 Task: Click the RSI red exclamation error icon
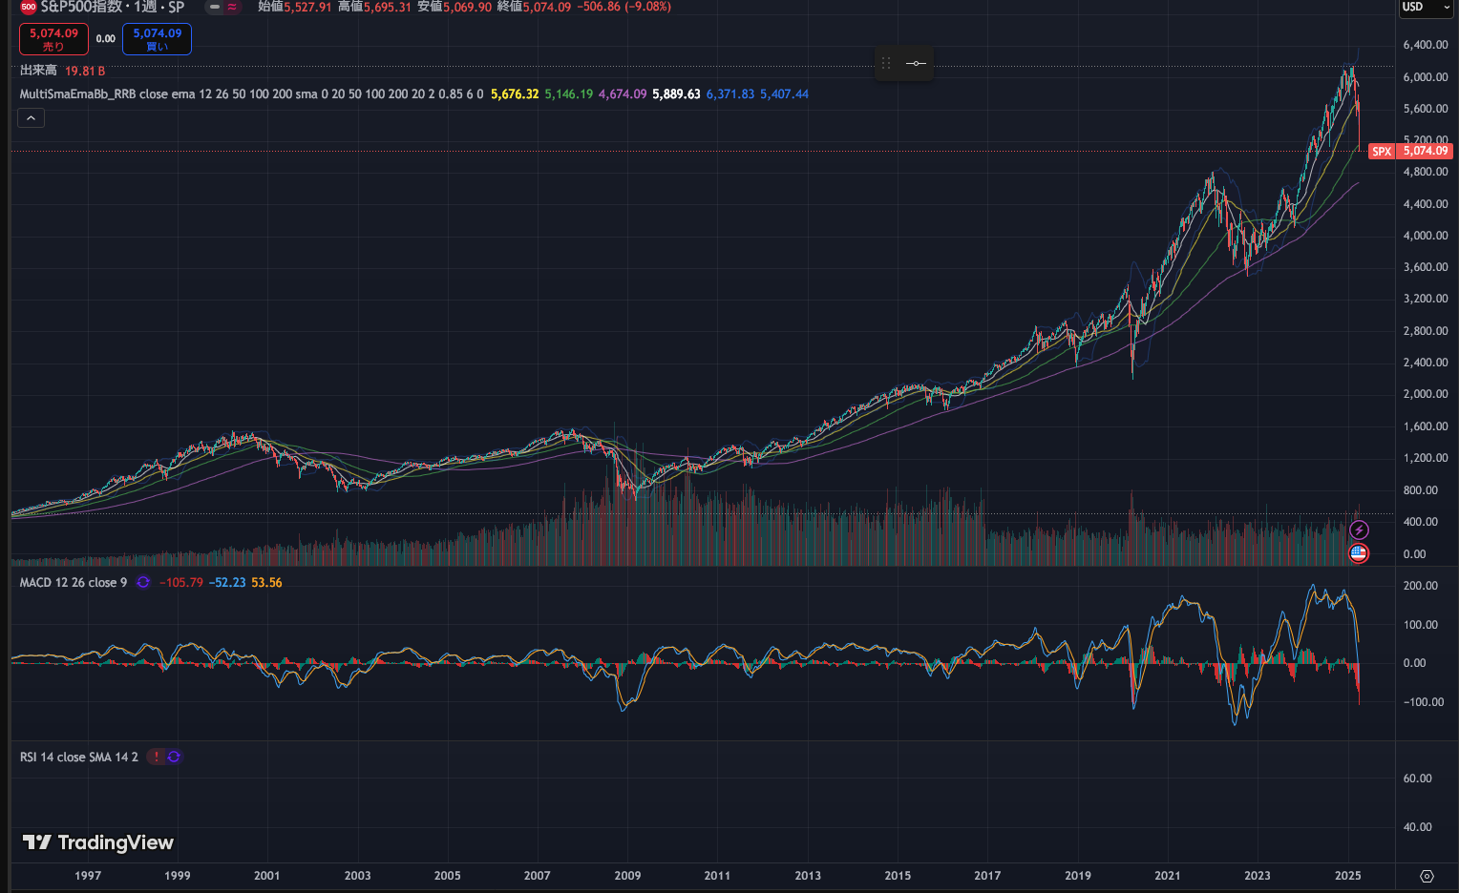click(x=157, y=758)
